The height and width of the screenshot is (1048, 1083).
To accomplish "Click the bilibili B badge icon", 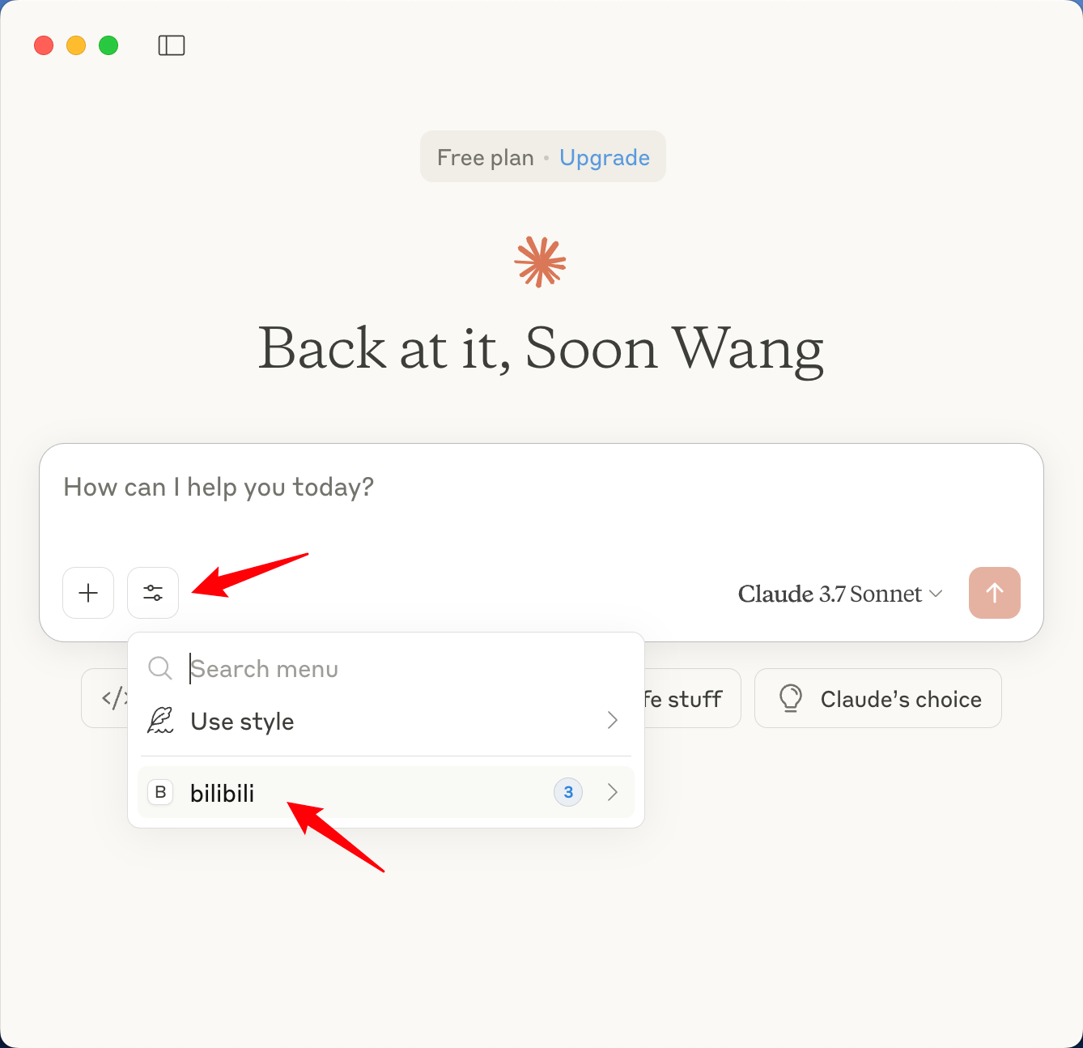I will pyautogui.click(x=160, y=792).
